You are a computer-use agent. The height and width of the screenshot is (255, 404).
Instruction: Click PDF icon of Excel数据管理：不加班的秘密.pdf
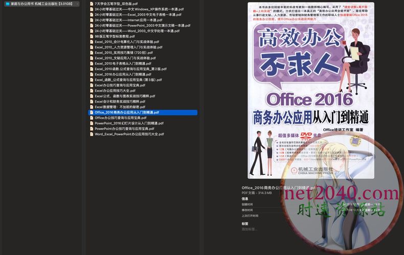pos(92,107)
